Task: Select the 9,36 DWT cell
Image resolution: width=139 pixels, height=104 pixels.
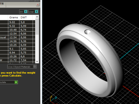Action: click(26, 41)
